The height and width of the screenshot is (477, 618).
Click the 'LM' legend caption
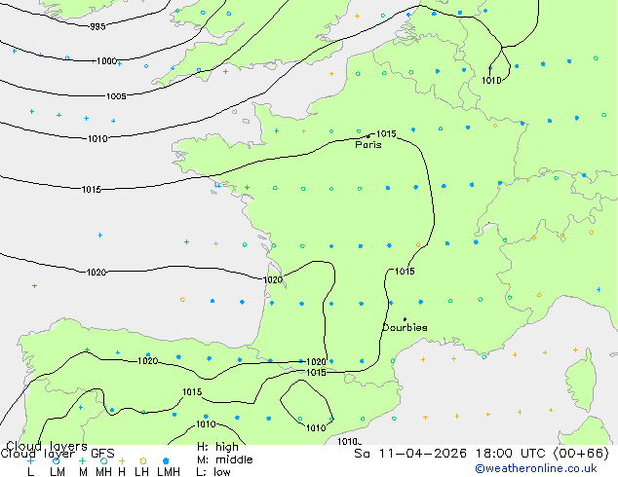pyautogui.click(x=58, y=472)
